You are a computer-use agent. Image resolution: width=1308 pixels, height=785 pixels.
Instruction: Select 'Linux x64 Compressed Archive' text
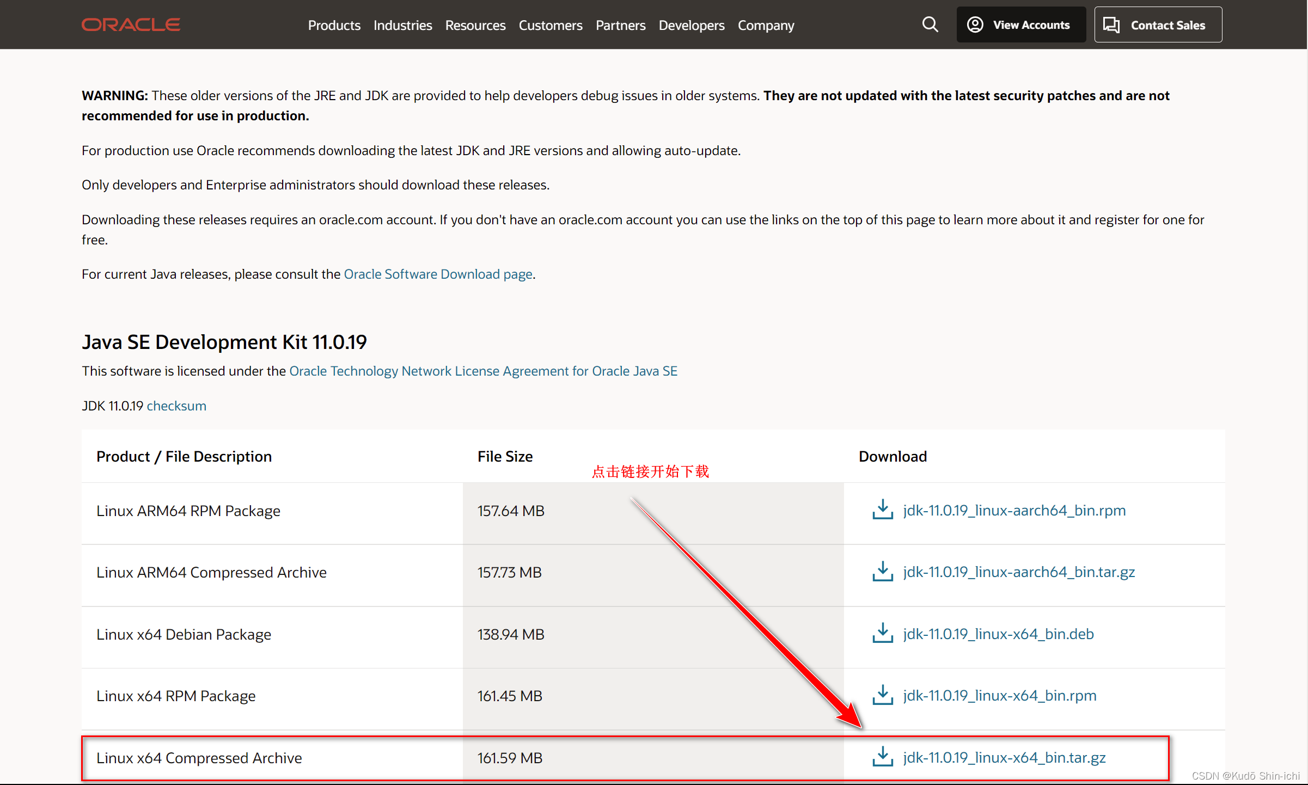click(199, 758)
